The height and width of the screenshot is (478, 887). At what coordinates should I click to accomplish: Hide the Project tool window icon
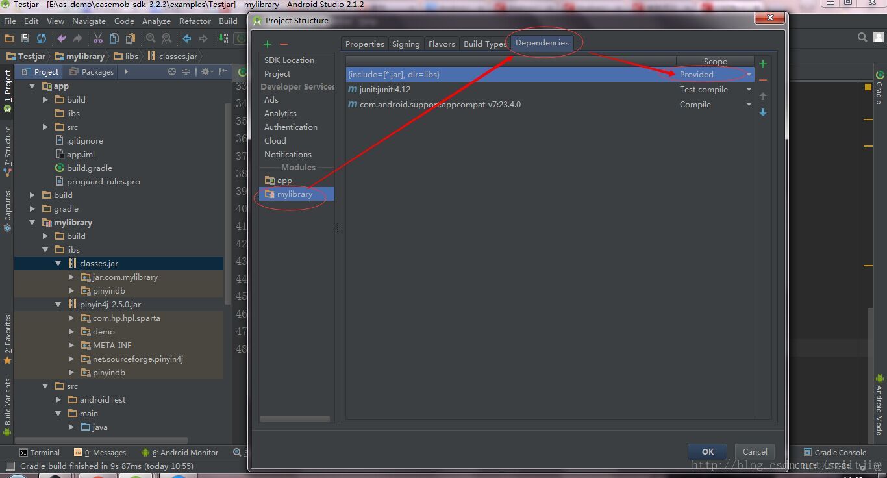(223, 71)
